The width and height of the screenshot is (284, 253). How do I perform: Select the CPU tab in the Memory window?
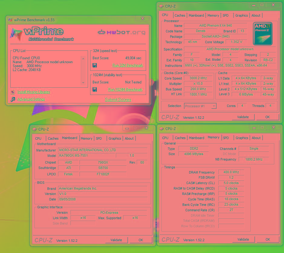[165, 138]
